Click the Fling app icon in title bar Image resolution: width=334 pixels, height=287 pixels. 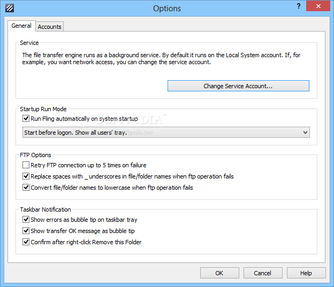click(10, 9)
